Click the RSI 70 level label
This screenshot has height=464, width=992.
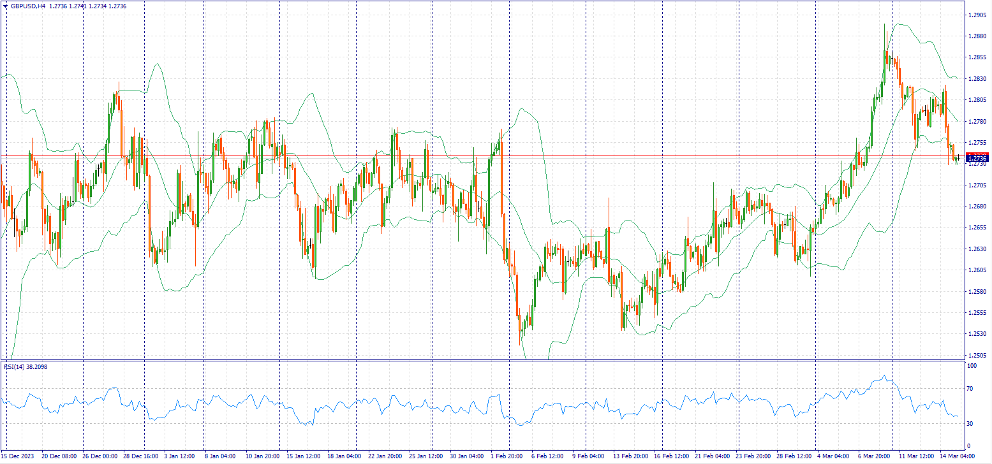972,388
